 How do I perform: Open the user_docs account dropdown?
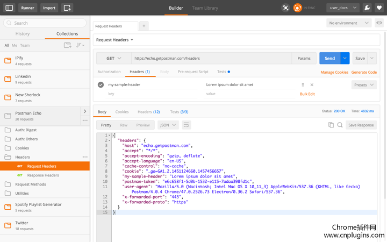tap(343, 8)
